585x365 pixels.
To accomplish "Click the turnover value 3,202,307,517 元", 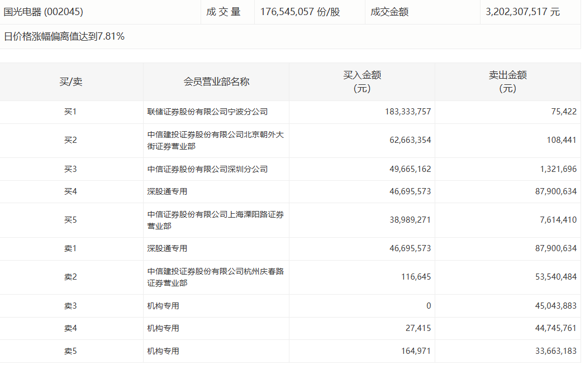I will (522, 12).
